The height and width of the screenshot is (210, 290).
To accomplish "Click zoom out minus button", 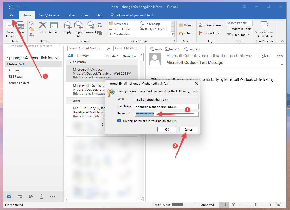I will coord(241,205).
